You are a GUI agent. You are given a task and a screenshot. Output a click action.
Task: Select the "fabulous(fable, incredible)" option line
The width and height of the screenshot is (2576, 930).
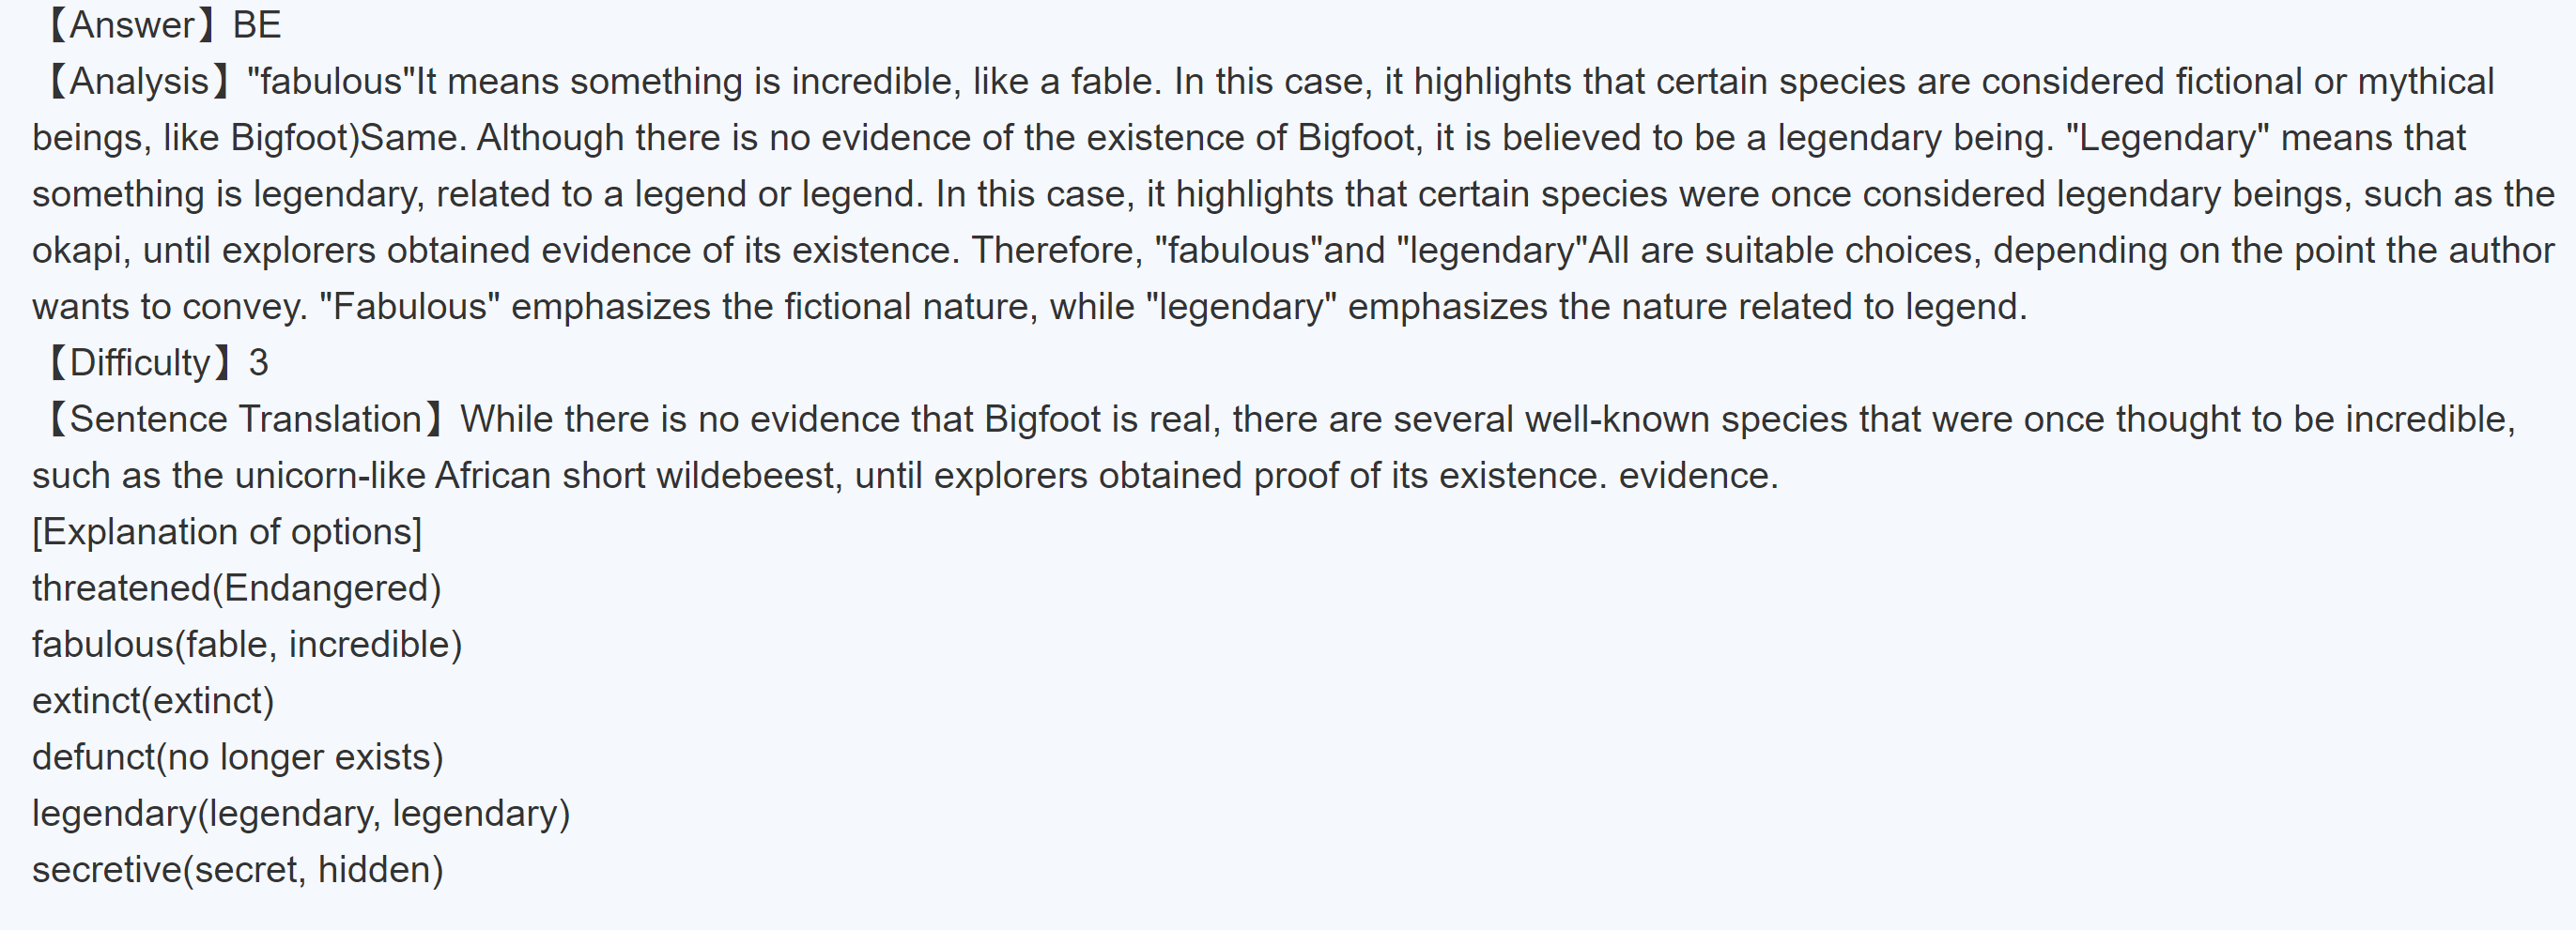[247, 645]
